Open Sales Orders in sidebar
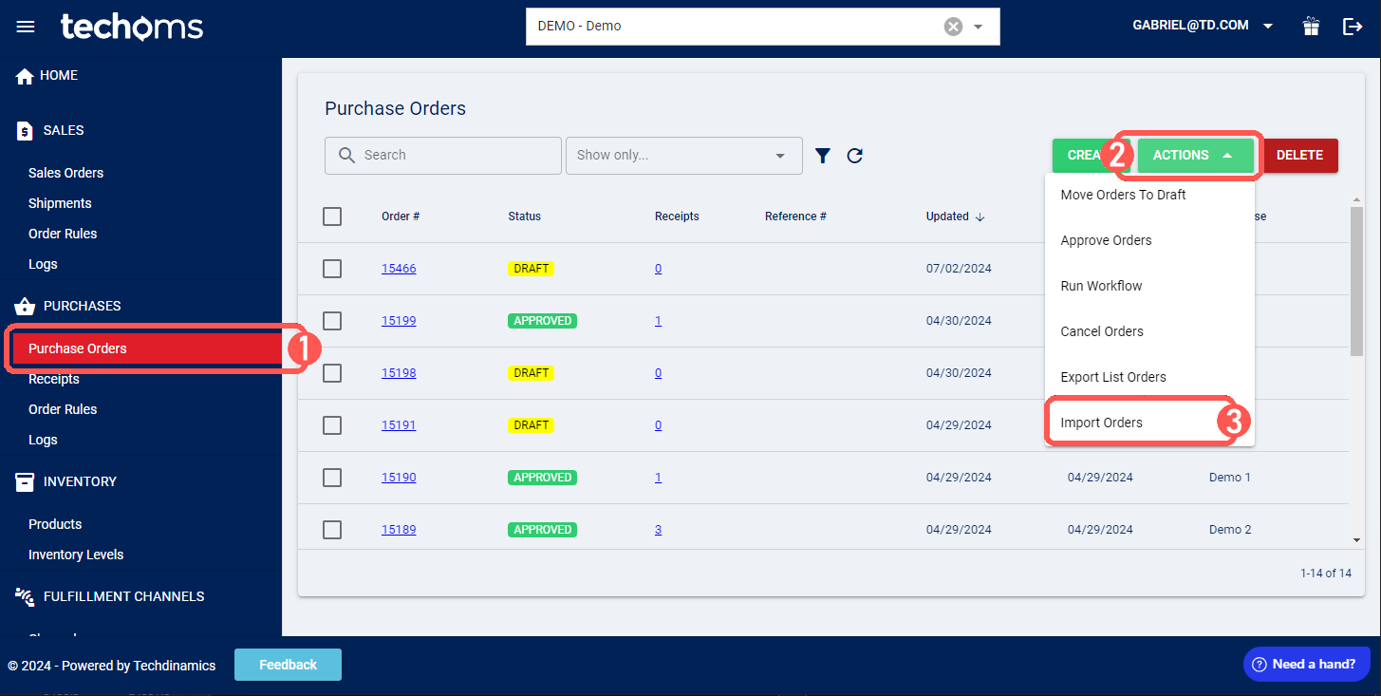This screenshot has width=1381, height=696. point(66,173)
